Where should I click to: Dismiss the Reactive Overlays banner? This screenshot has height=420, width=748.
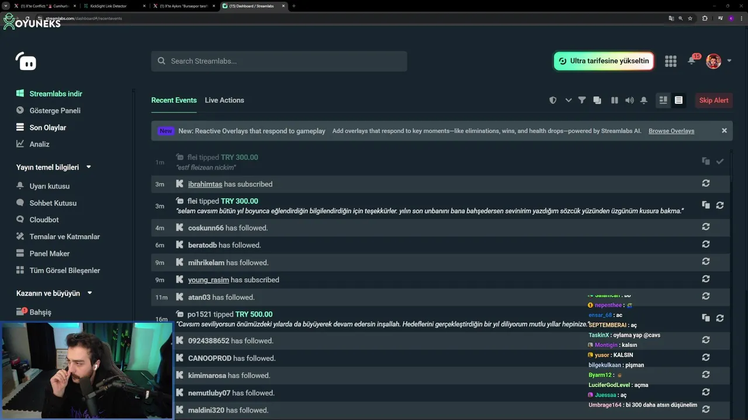tap(724, 131)
